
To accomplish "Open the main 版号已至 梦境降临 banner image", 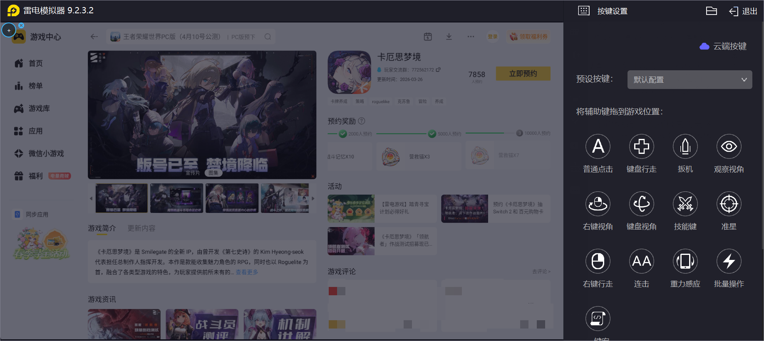I will [x=202, y=115].
